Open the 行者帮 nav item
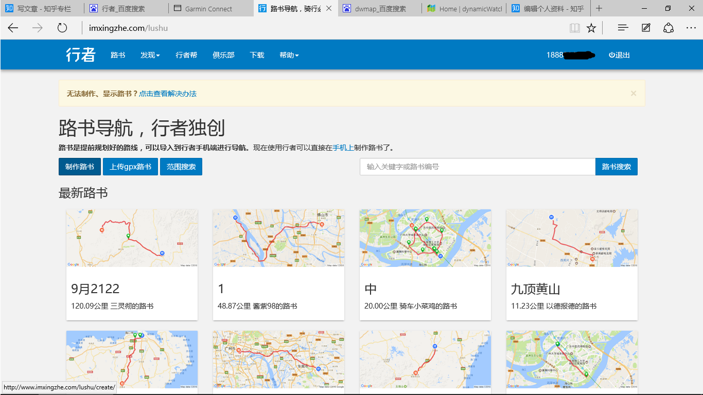 [x=186, y=55]
